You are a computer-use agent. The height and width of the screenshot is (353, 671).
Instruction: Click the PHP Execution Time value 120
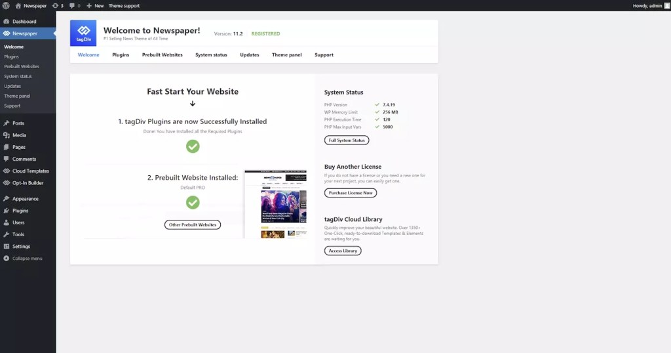[387, 119]
